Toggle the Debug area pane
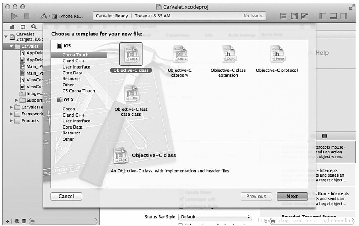Image resolution: width=359 pixels, height=226 pixels. click(333, 16)
